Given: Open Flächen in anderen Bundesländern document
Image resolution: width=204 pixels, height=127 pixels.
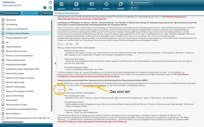Looking at the screenshot, I should pyautogui.click(x=19, y=56).
